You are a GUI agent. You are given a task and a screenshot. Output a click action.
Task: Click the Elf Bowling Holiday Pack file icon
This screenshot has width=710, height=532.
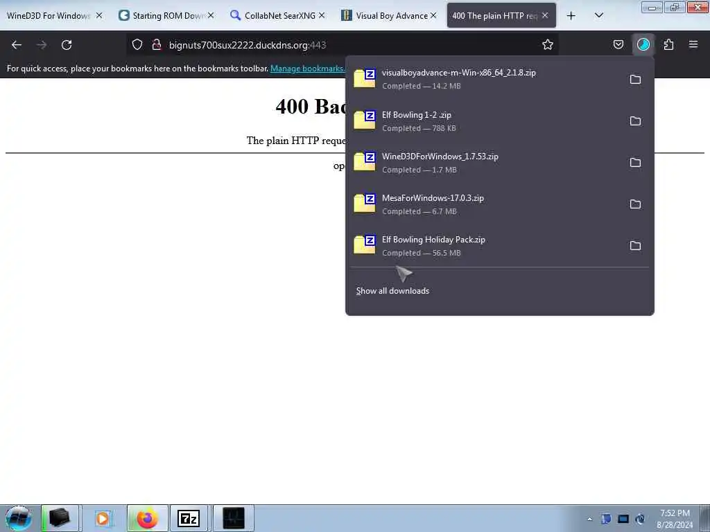[x=365, y=245]
